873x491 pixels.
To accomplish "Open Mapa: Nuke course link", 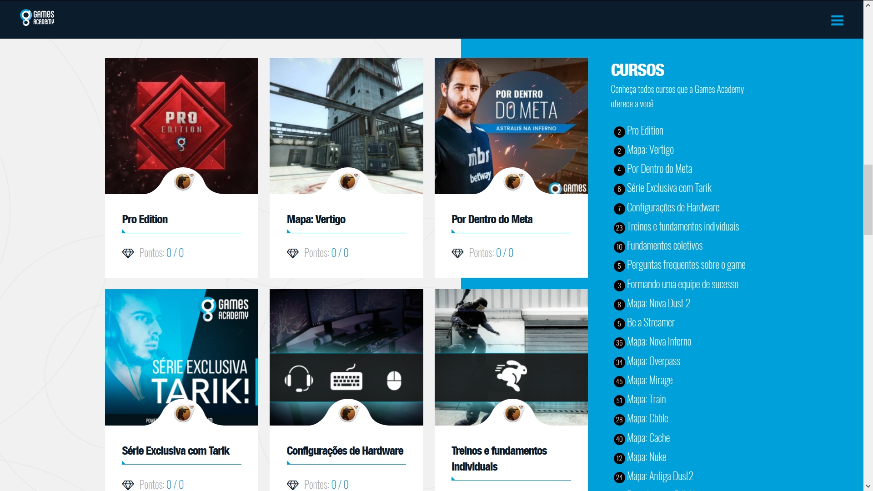I will [647, 457].
